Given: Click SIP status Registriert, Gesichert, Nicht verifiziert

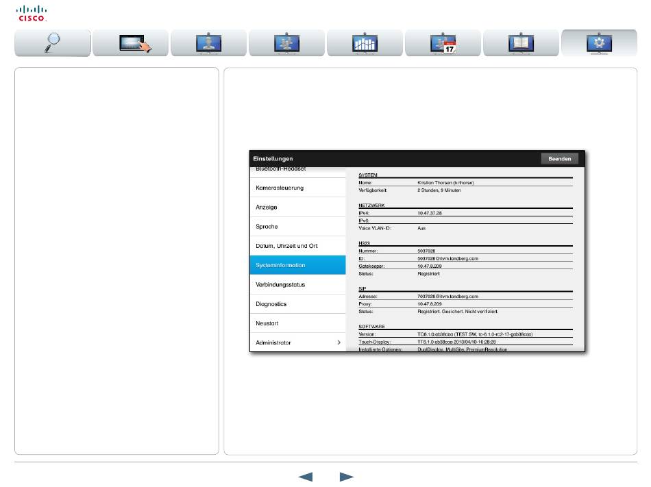Looking at the screenshot, I should tap(458, 312).
